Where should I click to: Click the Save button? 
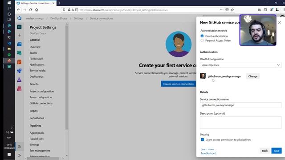pyautogui.click(x=277, y=151)
